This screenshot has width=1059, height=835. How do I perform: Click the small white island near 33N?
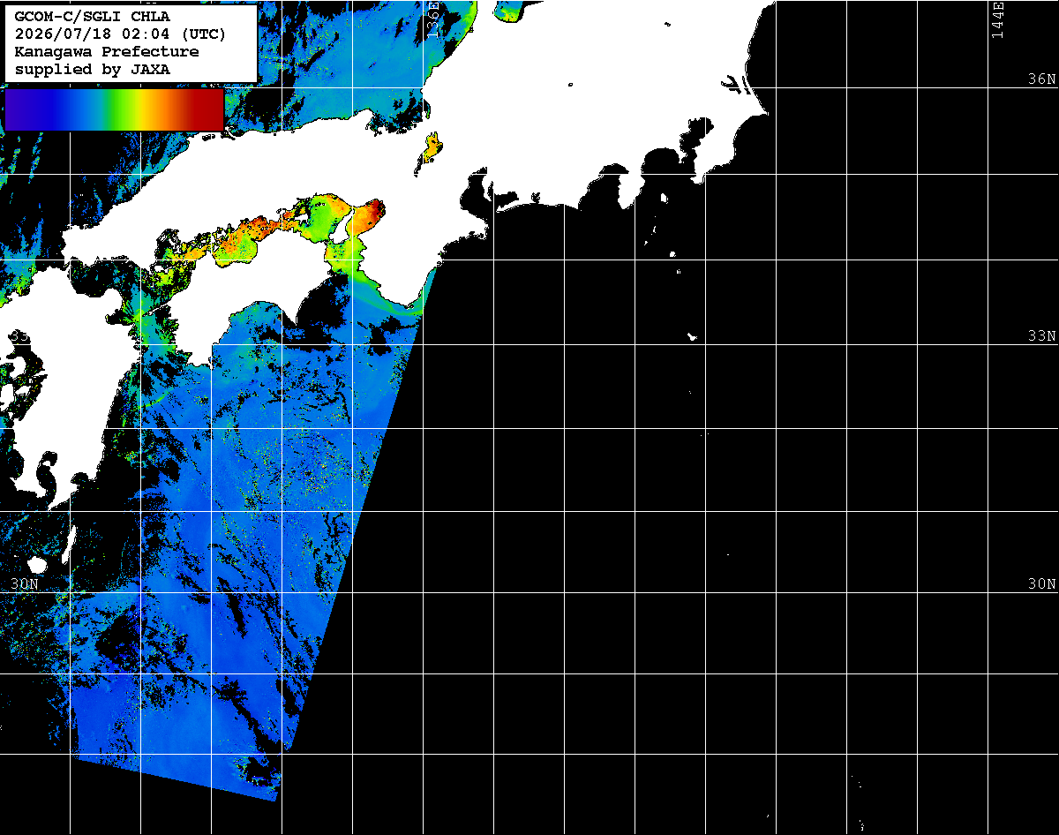(693, 336)
